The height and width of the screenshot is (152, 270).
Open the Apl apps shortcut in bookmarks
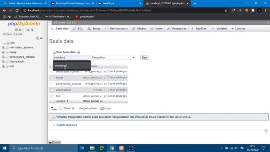pyautogui.click(x=7, y=17)
